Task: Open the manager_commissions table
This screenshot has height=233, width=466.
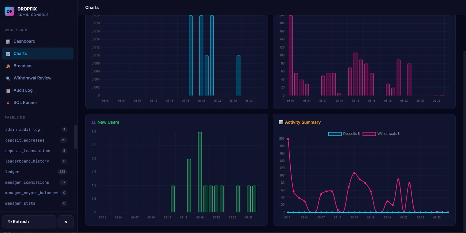Action: click(x=36, y=182)
